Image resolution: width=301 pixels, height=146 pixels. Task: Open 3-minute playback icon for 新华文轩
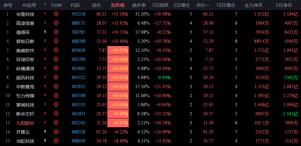point(56,114)
